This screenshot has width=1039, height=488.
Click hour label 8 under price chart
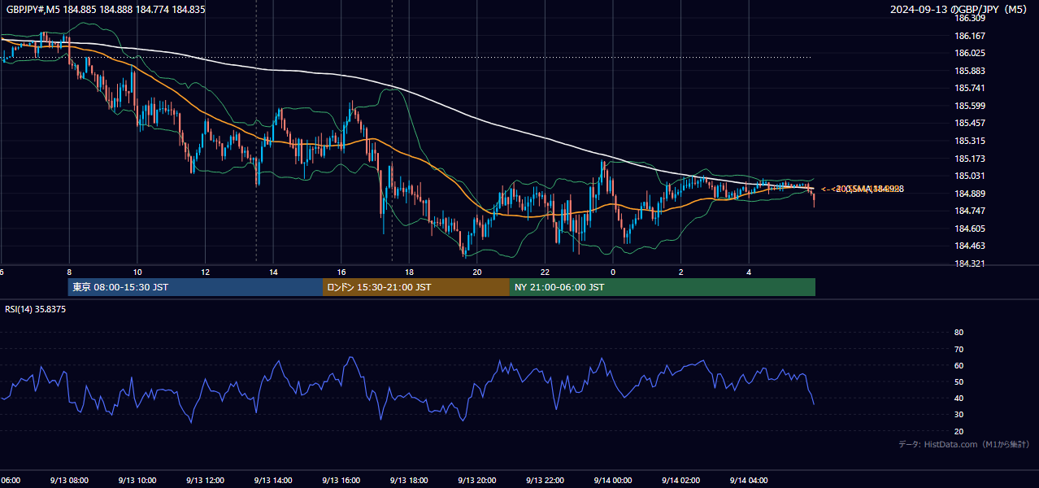[x=69, y=272]
